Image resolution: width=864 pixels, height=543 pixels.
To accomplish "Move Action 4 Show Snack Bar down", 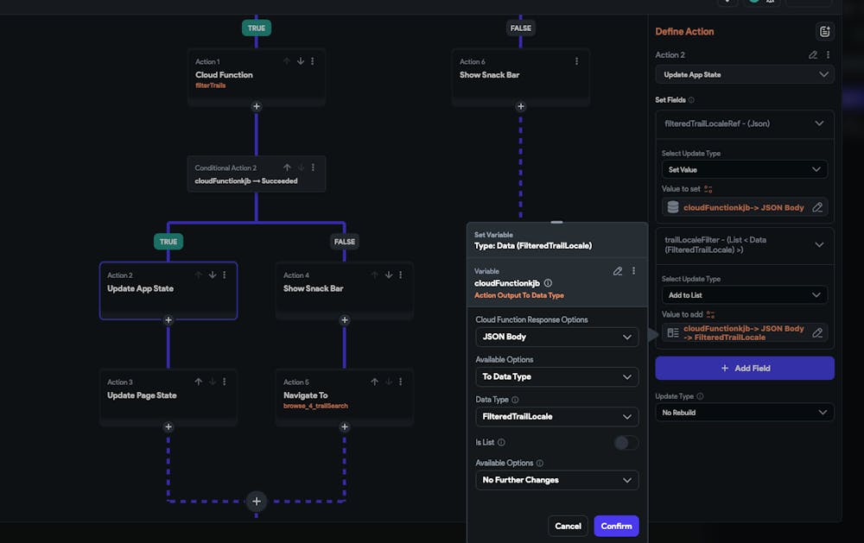I will click(389, 275).
